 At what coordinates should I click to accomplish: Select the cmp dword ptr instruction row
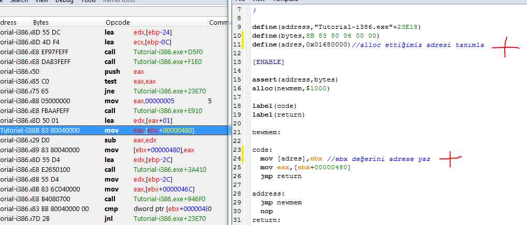point(113,209)
